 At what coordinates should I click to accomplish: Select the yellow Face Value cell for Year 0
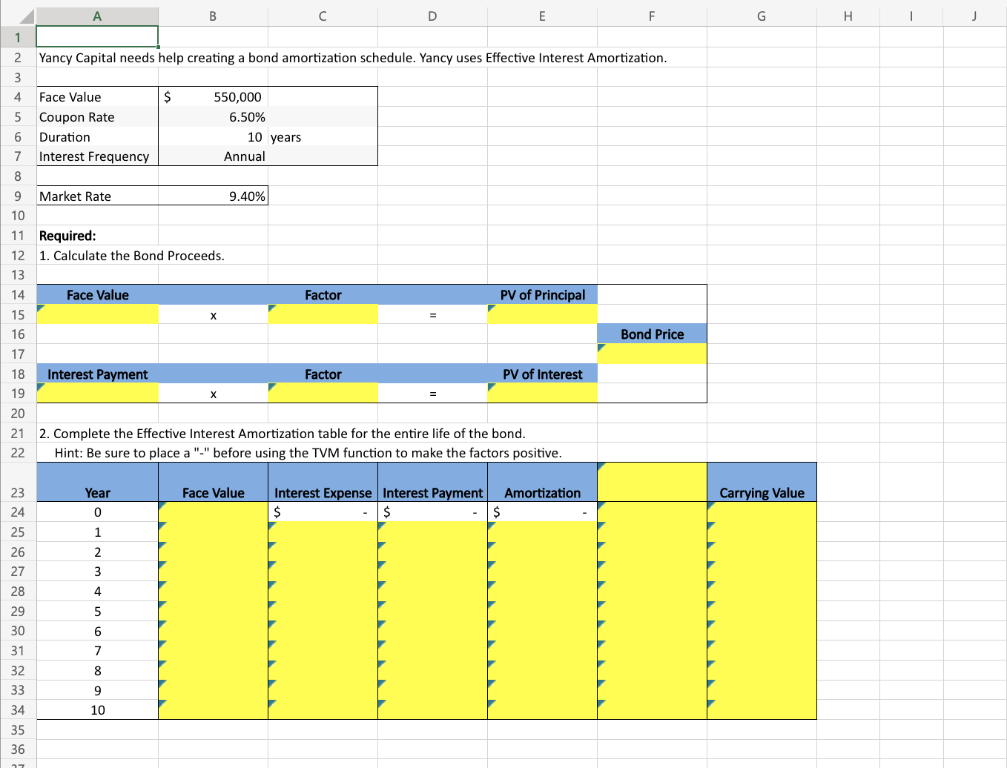[212, 512]
